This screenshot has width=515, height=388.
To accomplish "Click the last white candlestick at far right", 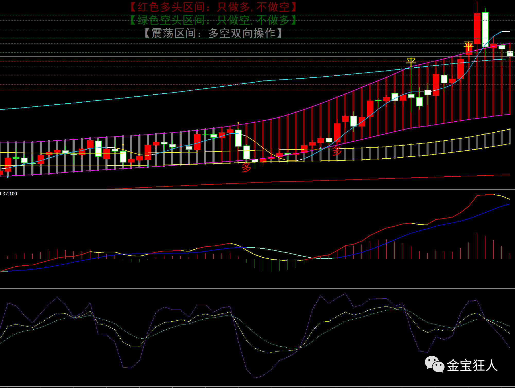I will coord(510,54).
